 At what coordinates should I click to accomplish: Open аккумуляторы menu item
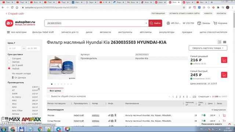click(167, 32)
